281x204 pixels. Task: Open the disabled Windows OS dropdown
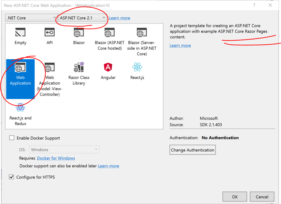coord(64,149)
